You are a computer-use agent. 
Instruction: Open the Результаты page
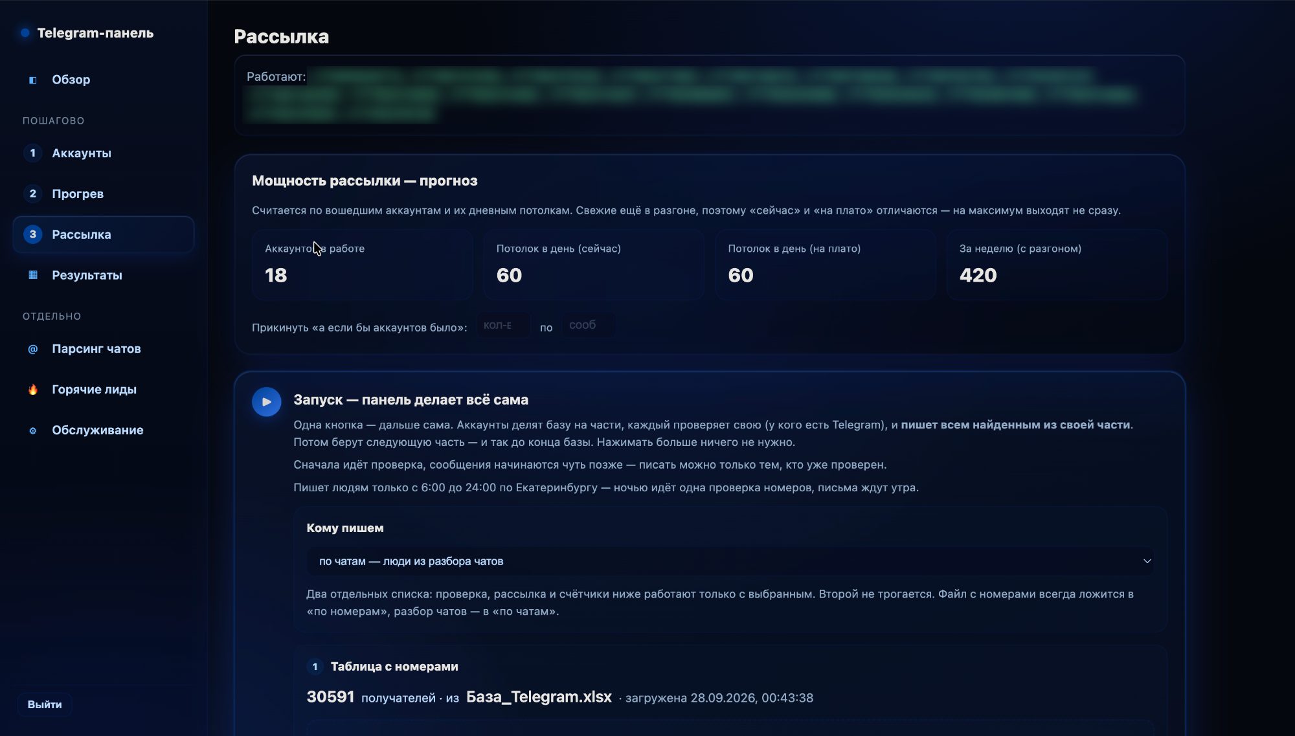pos(104,275)
